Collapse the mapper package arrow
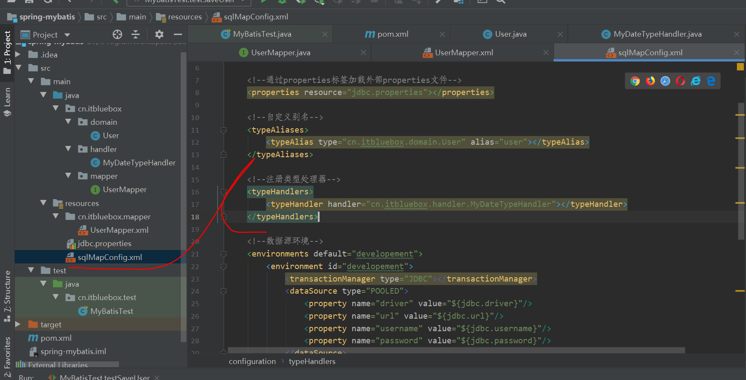The image size is (746, 380). 68,176
